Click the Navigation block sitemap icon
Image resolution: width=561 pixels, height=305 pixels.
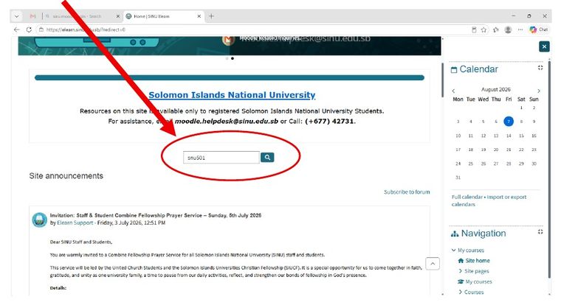point(455,234)
